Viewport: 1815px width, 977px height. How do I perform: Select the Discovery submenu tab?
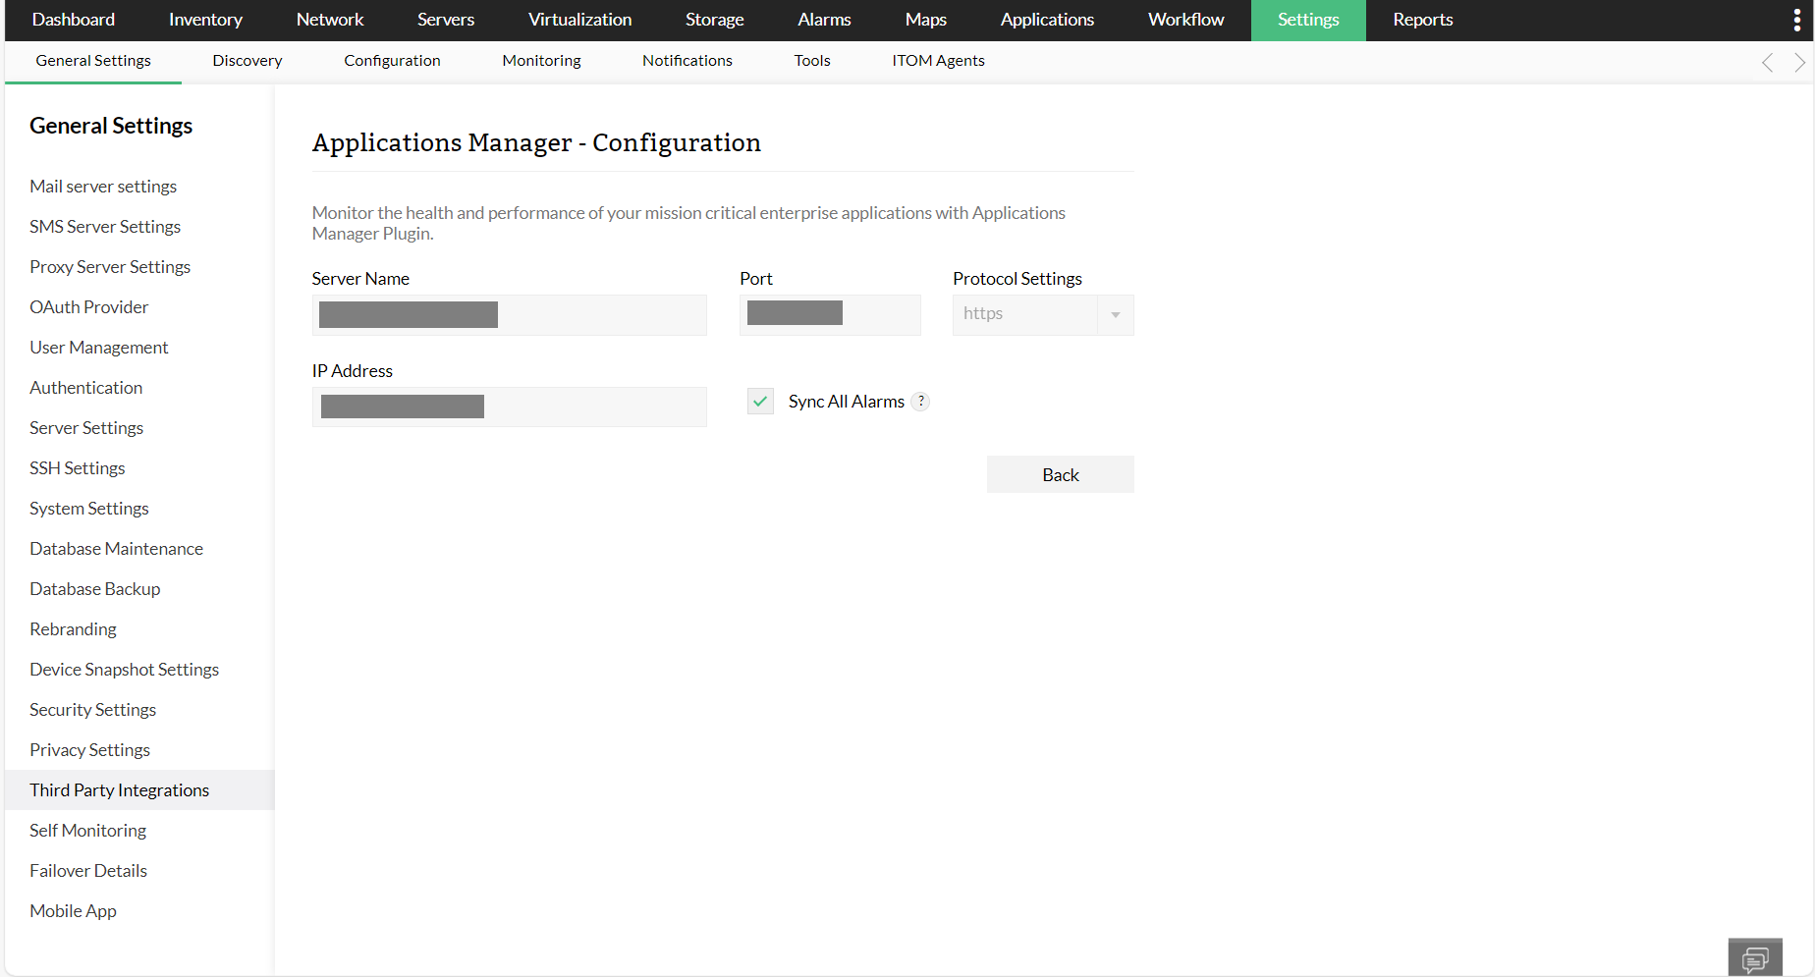click(x=247, y=61)
